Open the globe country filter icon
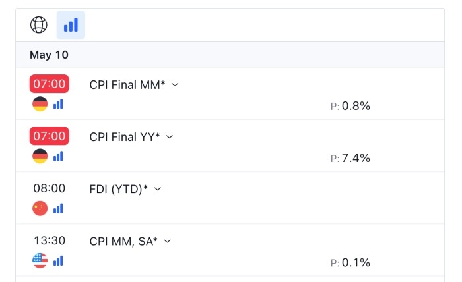462x282 pixels. (x=38, y=25)
